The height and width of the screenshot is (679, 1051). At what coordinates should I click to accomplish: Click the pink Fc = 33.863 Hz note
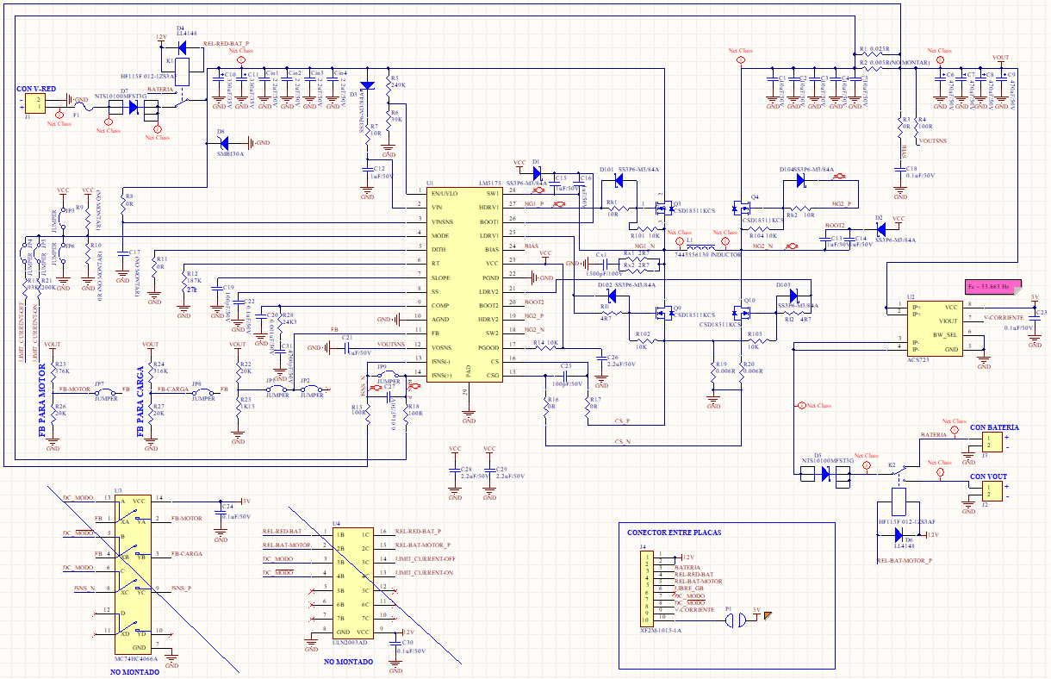[x=992, y=286]
